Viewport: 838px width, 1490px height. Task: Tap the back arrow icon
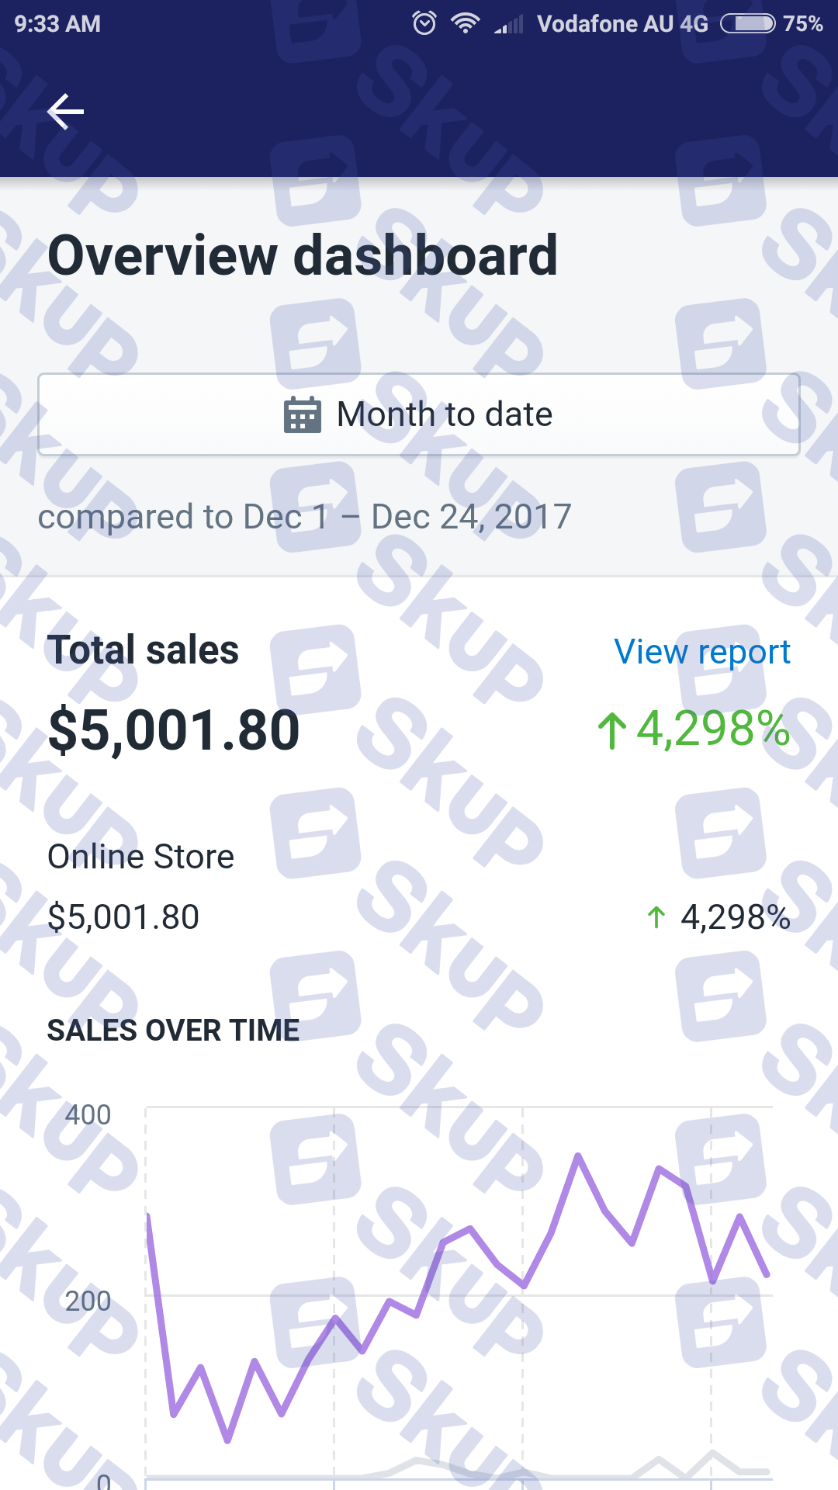[x=65, y=112]
